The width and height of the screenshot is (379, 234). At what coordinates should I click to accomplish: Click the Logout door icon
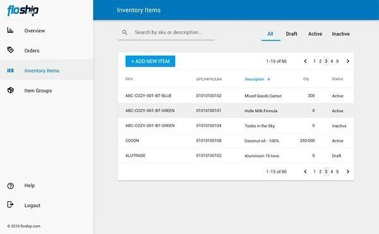point(10,204)
